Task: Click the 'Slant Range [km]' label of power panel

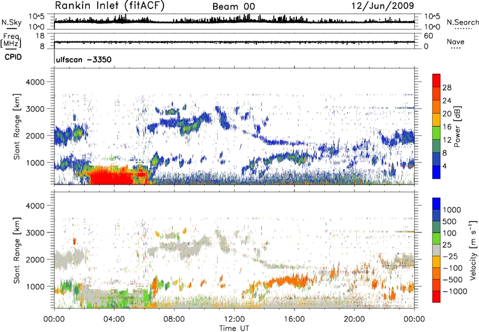Action: pyautogui.click(x=17, y=126)
